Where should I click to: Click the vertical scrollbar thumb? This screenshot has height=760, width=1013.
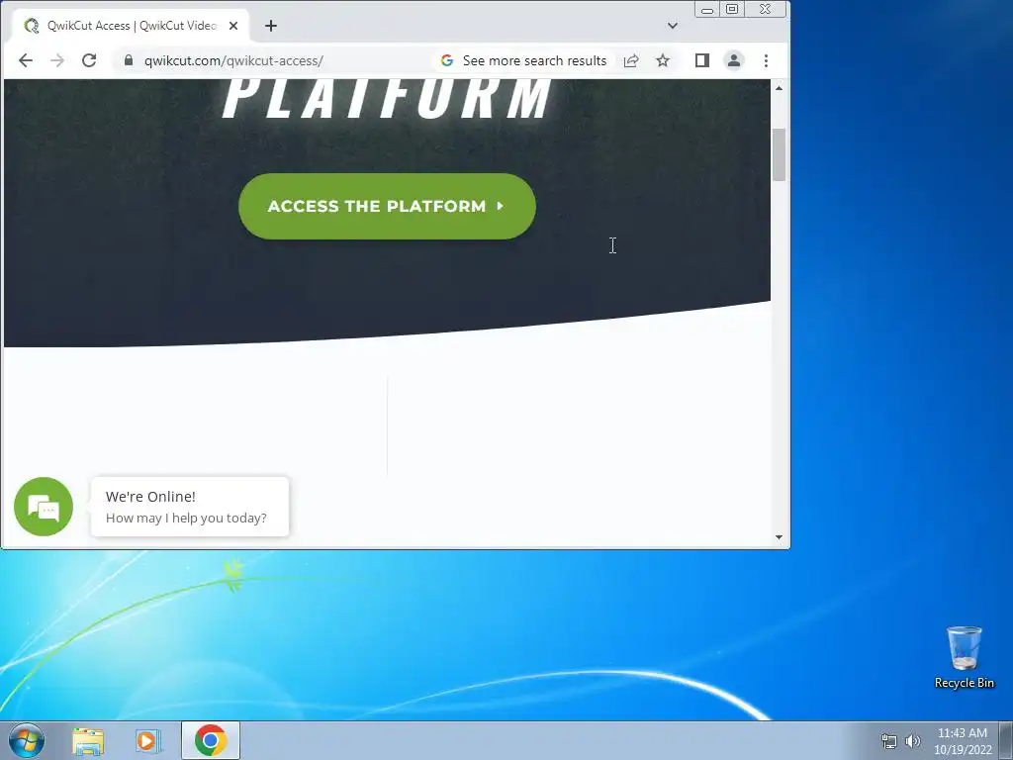click(x=780, y=155)
